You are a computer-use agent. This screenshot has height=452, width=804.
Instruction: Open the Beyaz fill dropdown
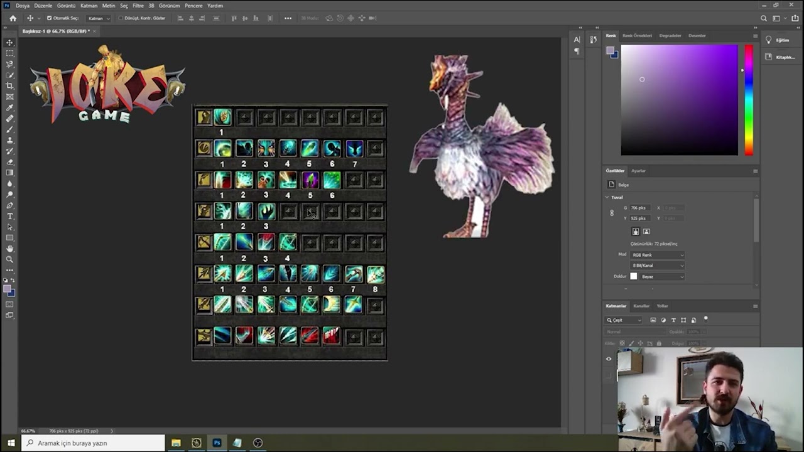click(x=662, y=276)
